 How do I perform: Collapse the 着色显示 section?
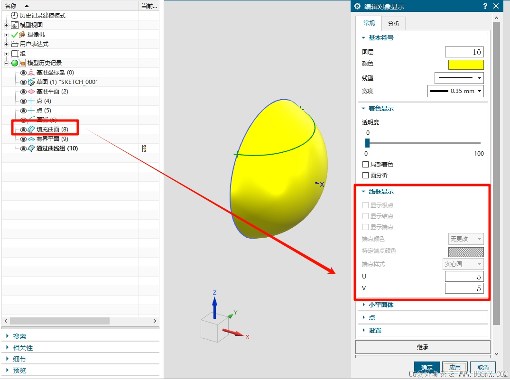click(x=363, y=108)
